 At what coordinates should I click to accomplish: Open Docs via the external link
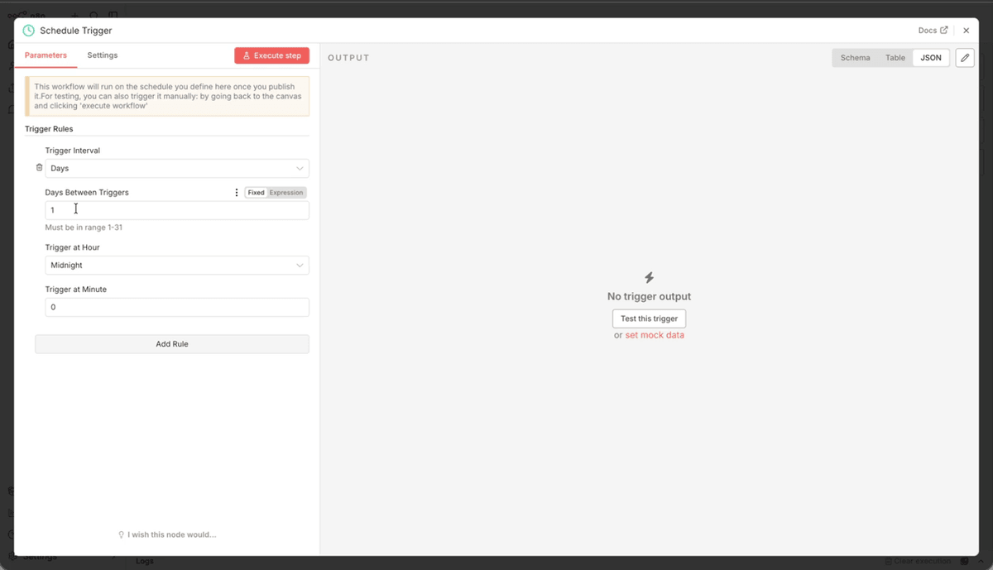click(932, 30)
